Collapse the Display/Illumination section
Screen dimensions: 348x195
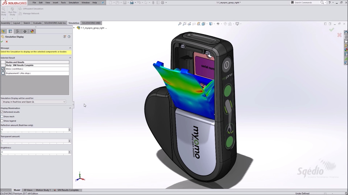click(70, 108)
